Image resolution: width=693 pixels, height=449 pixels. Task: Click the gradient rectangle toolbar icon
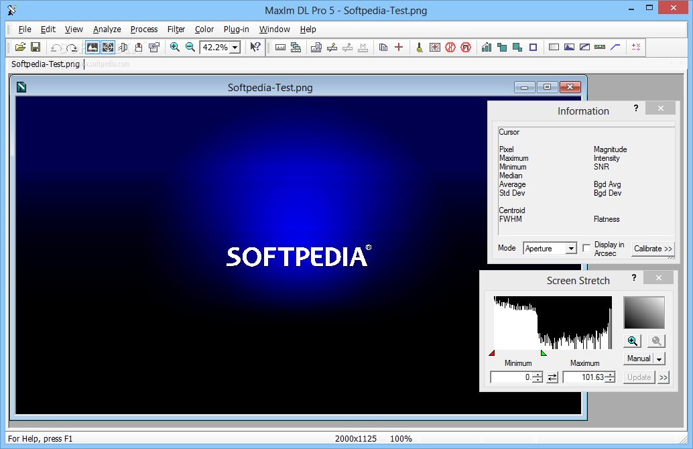554,47
